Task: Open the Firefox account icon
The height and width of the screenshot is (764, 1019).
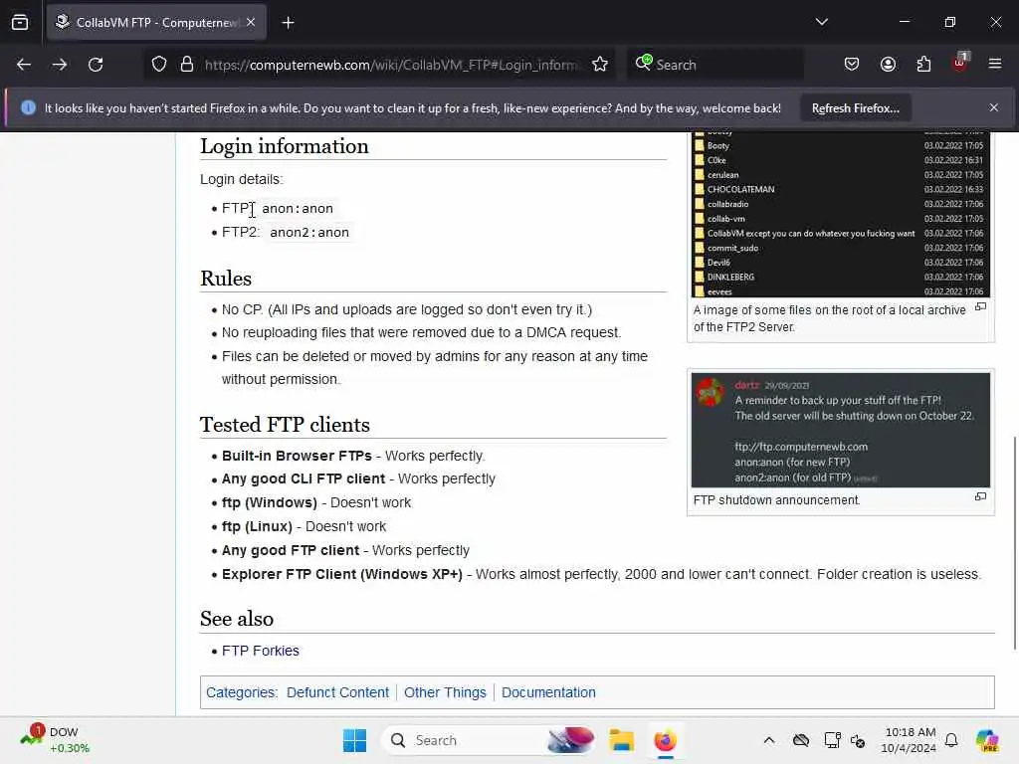Action: pos(888,65)
